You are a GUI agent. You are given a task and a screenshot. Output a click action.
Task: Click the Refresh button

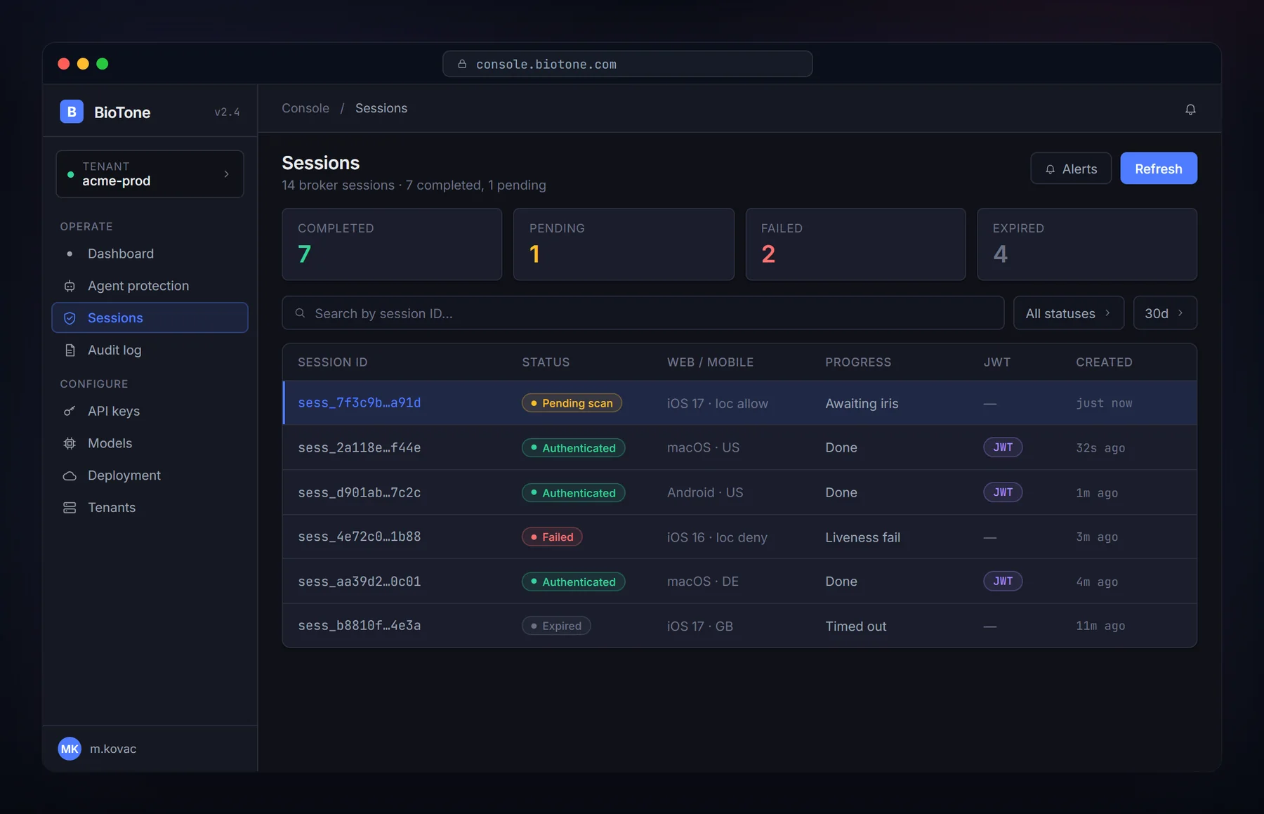(1158, 169)
